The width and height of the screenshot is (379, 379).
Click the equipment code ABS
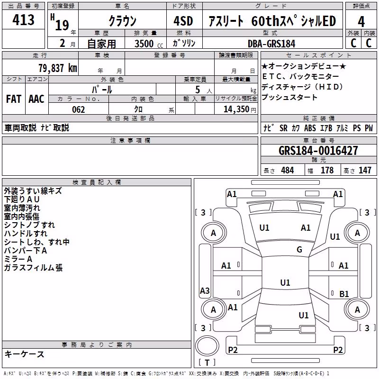click(310, 128)
